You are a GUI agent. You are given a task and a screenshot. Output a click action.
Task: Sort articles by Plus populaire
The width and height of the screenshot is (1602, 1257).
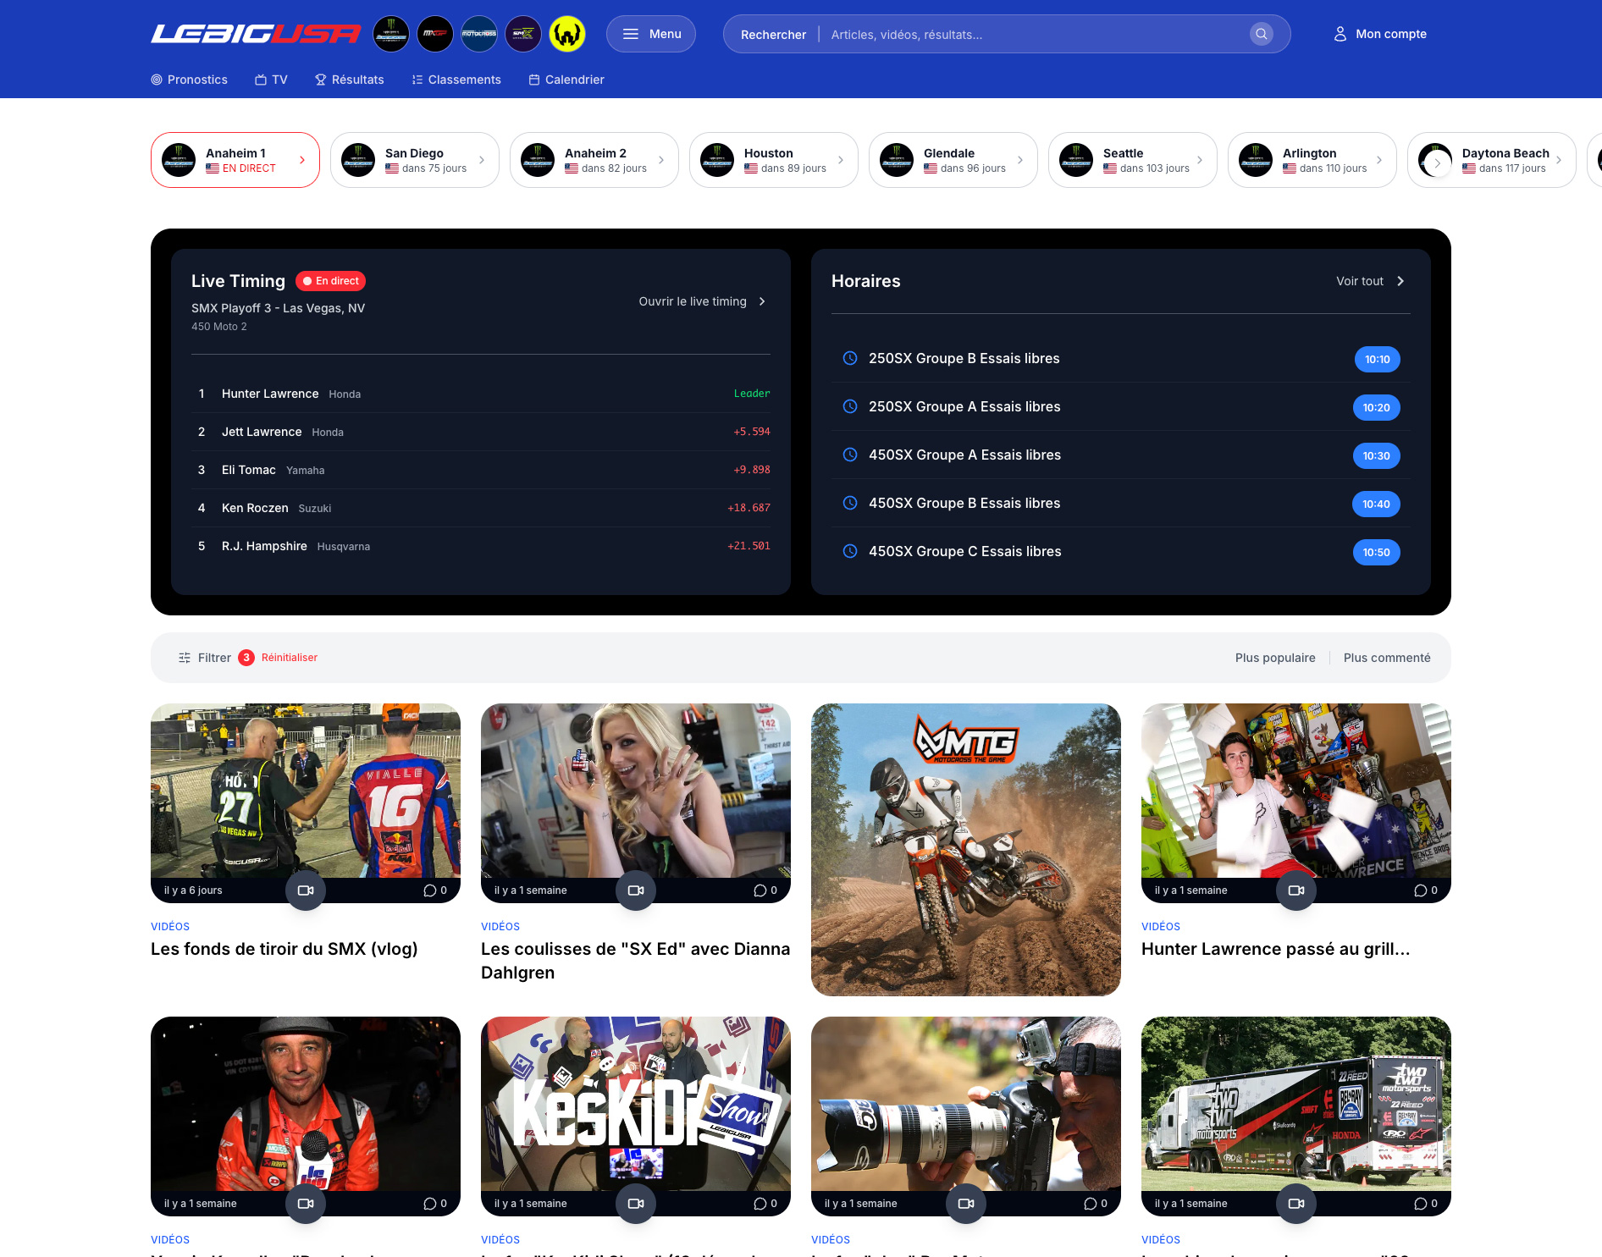1274,658
